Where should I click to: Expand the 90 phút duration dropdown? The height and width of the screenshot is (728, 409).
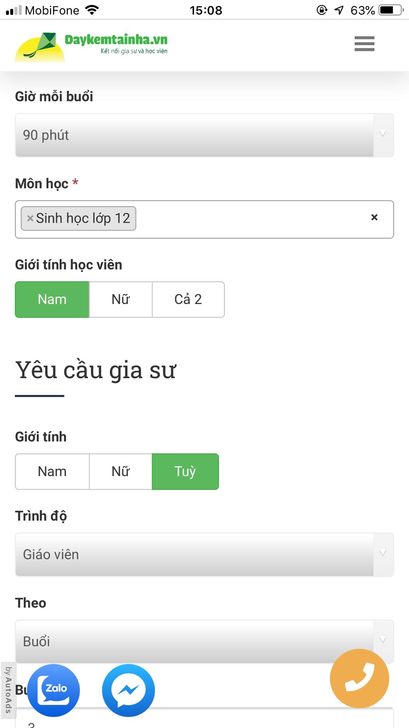204,135
